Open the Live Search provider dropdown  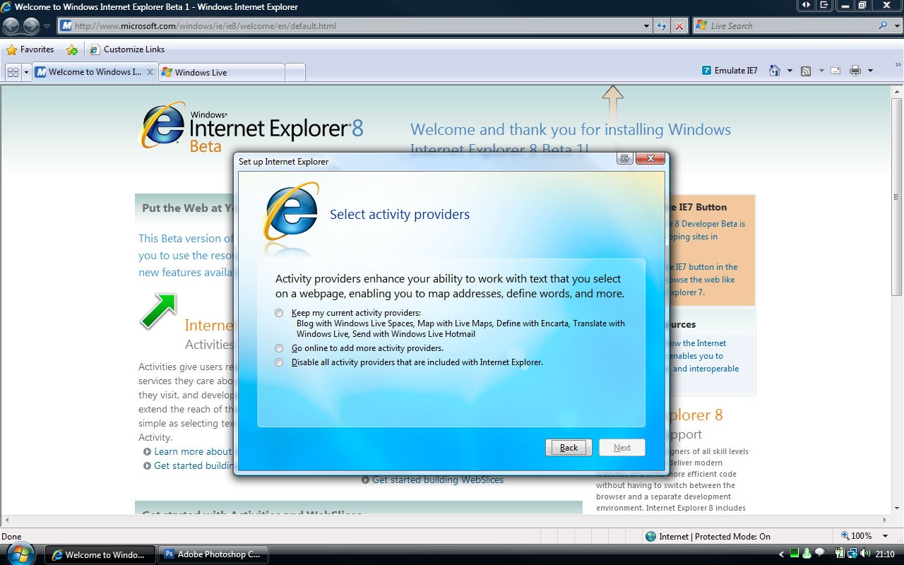click(x=896, y=25)
